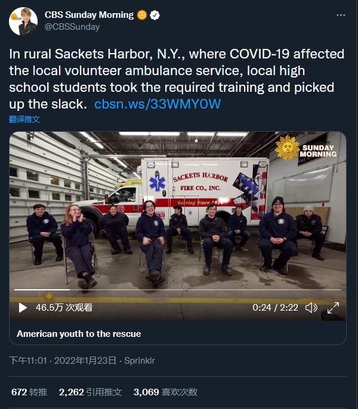
Task: Open the cbsn.ws/33WMY0W link
Action: [x=158, y=104]
